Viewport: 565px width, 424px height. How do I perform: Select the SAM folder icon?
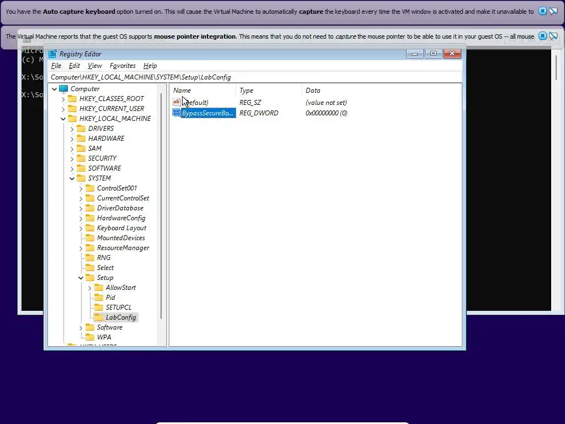tap(82, 148)
